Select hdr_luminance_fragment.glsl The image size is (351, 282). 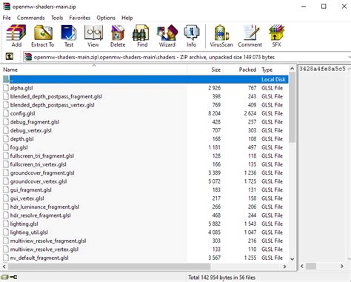click(146, 207)
